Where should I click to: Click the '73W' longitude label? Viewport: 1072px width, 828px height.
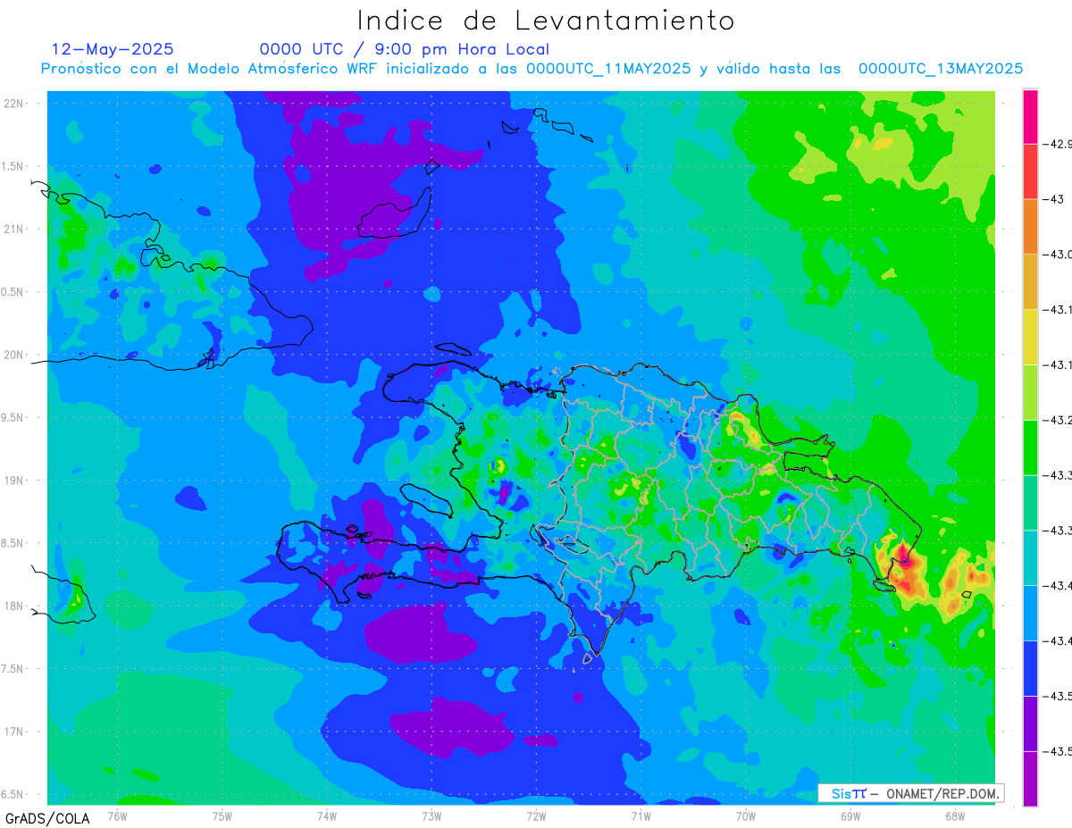coord(431,815)
